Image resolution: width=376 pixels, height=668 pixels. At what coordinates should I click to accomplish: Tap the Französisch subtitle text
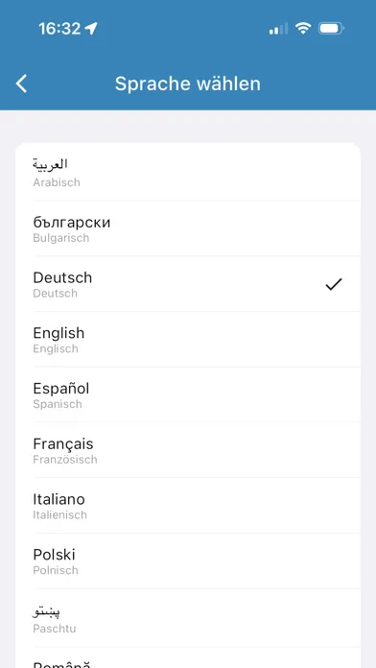coord(65,460)
